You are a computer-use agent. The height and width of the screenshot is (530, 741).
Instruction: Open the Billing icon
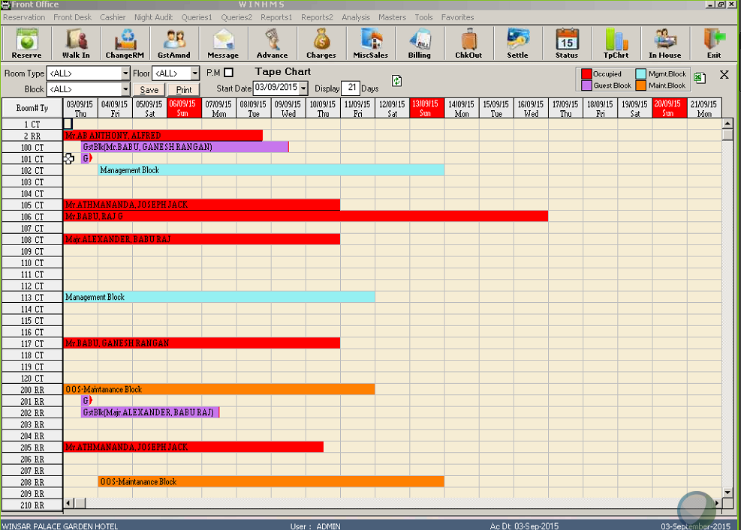coord(419,43)
